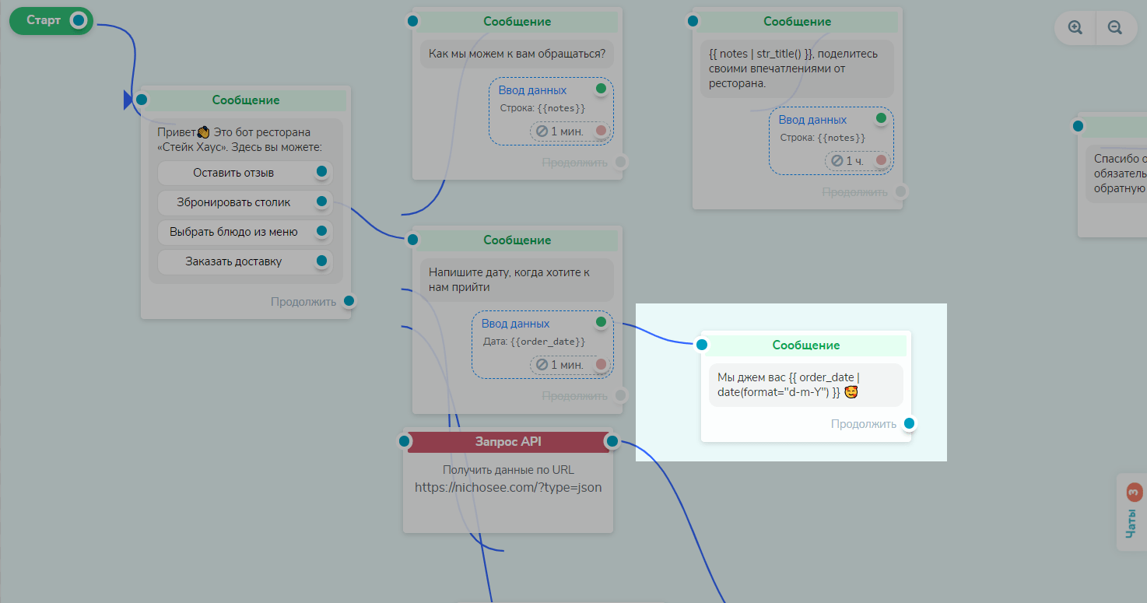The image size is (1147, 603).
Task: Click Продолжить in the highlighted message block
Action: click(863, 424)
